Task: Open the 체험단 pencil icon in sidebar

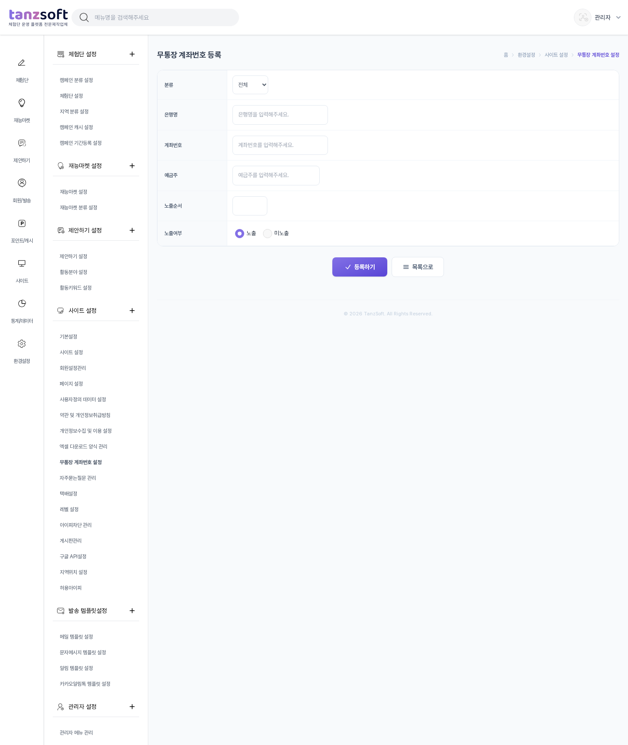Action: point(22,63)
